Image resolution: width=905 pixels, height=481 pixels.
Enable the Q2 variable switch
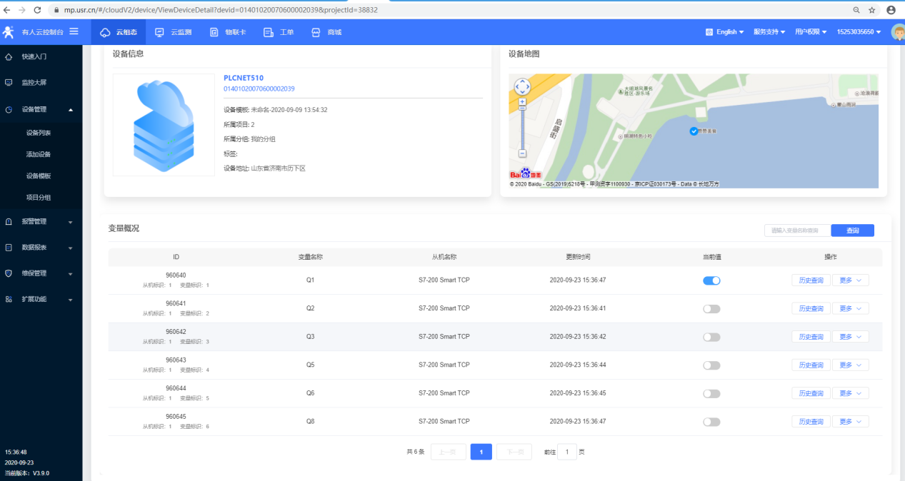(711, 309)
